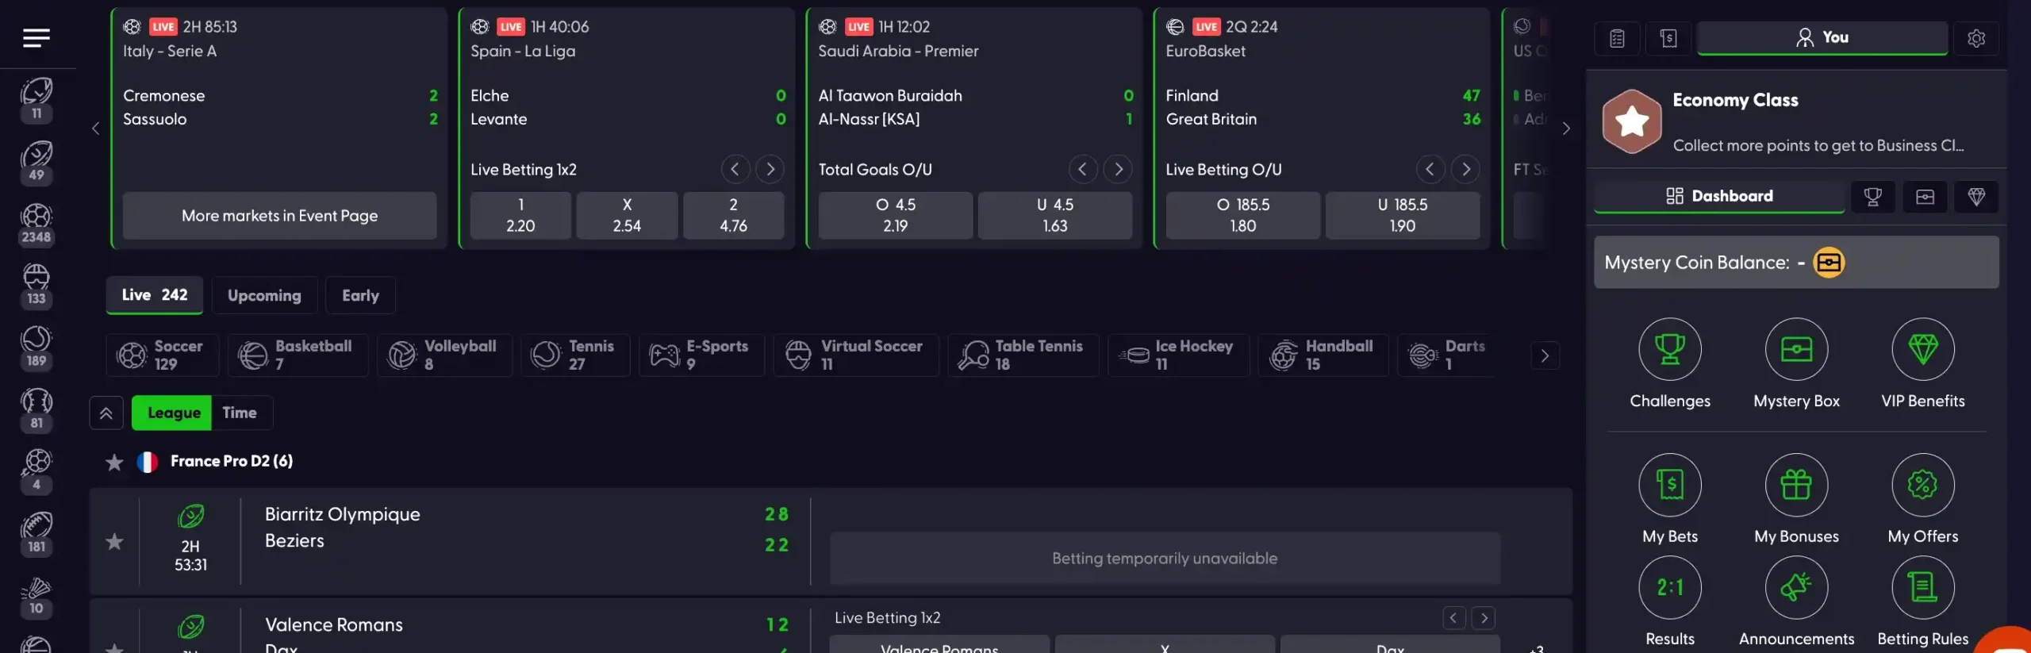
Task: Open account settings gear icon
Action: [x=1975, y=38]
